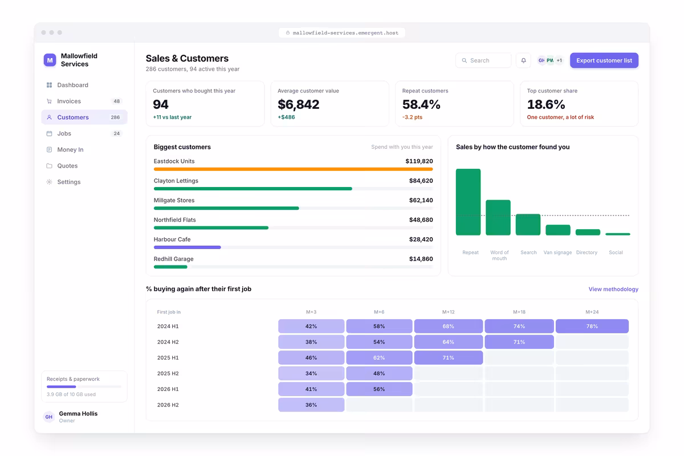Click Eastdock Units orange spend bar
The height and width of the screenshot is (456, 684).
[293, 169]
